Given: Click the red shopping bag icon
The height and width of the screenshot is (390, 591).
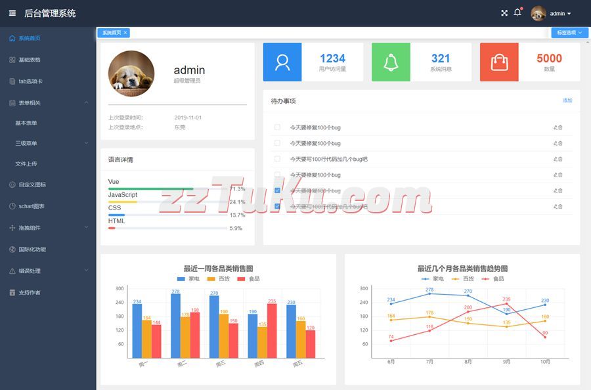Looking at the screenshot, I should coord(499,62).
